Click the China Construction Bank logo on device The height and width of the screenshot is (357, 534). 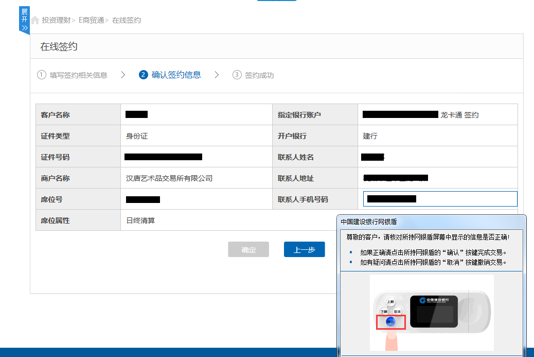point(434,300)
